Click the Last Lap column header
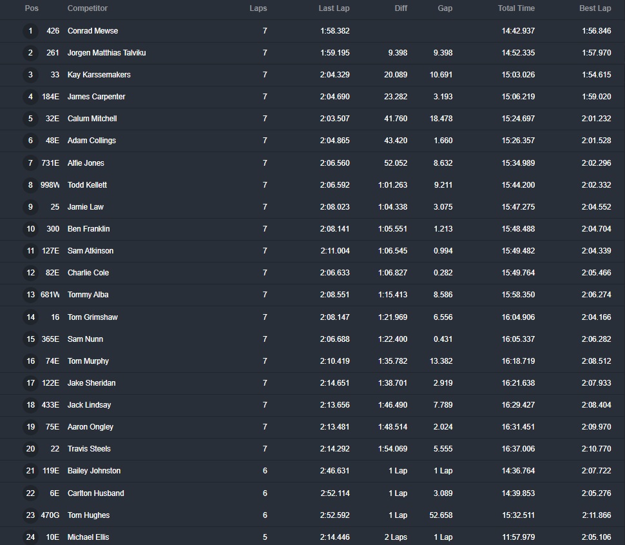The width and height of the screenshot is (625, 545). click(334, 8)
